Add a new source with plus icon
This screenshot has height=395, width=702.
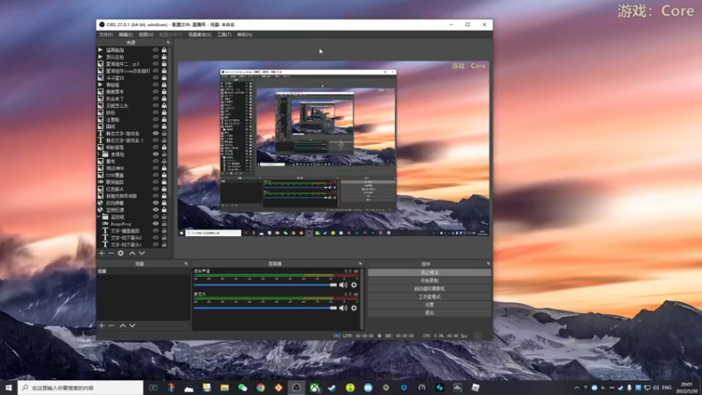pos(102,254)
